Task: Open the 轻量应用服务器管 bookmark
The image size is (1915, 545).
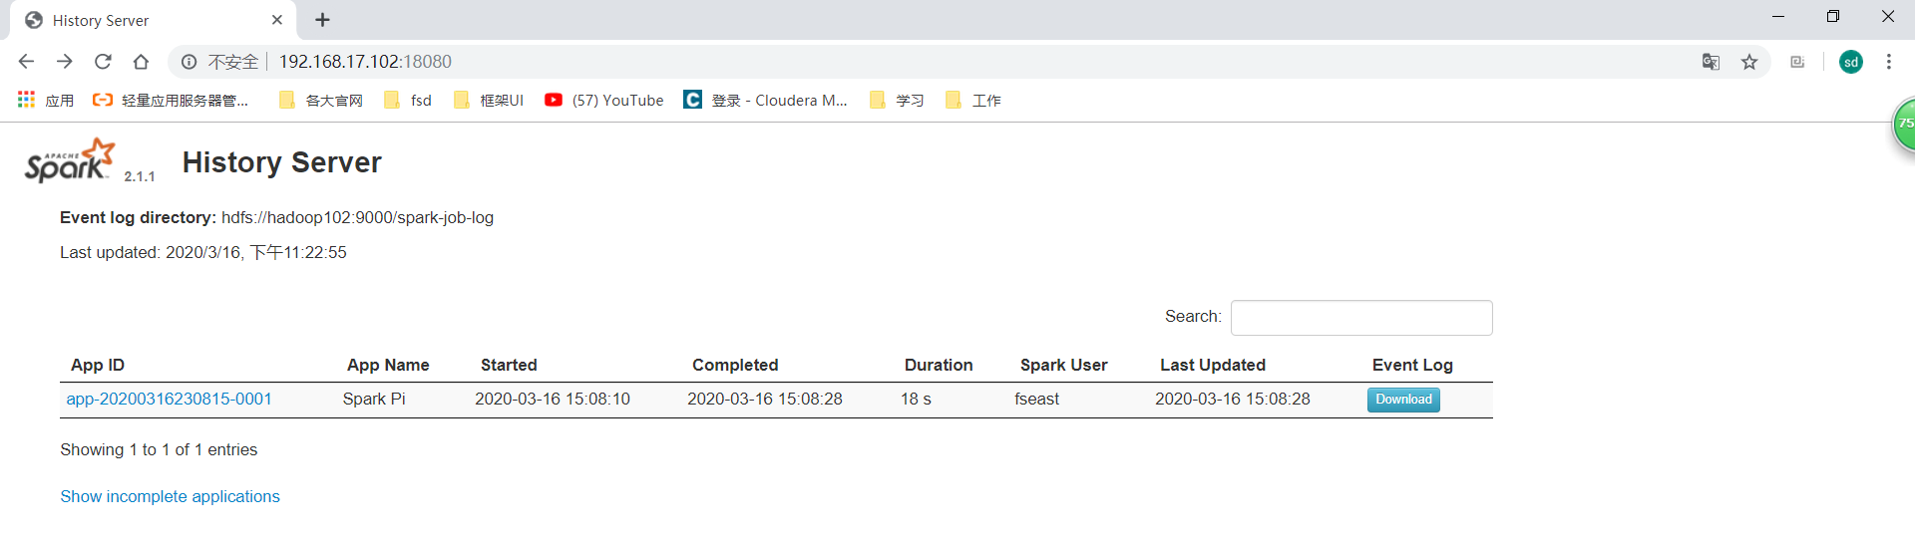Action: (171, 100)
